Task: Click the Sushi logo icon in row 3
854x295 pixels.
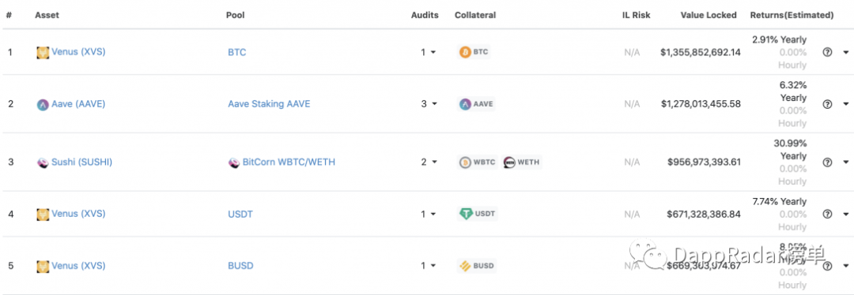Action: tap(43, 162)
